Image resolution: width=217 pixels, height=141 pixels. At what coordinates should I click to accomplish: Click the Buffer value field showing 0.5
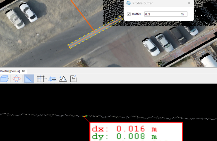[x=166, y=14]
